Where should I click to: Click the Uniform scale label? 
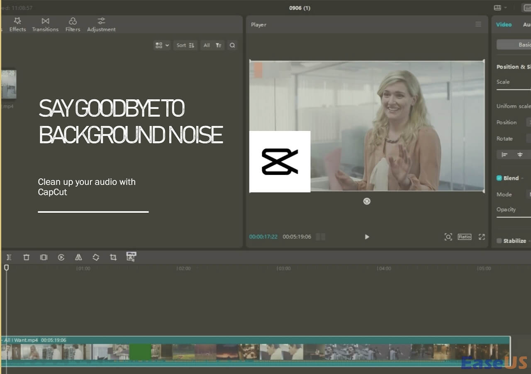click(x=514, y=106)
